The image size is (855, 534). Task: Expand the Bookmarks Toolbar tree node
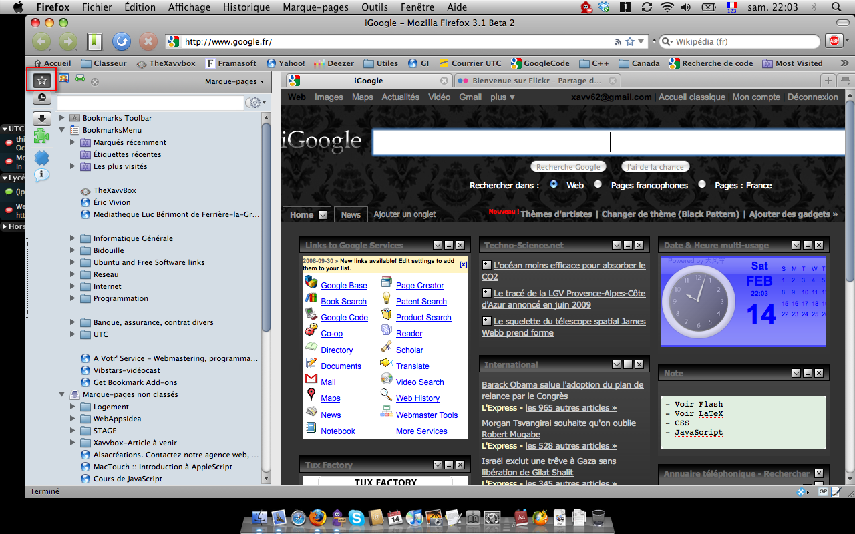(63, 118)
